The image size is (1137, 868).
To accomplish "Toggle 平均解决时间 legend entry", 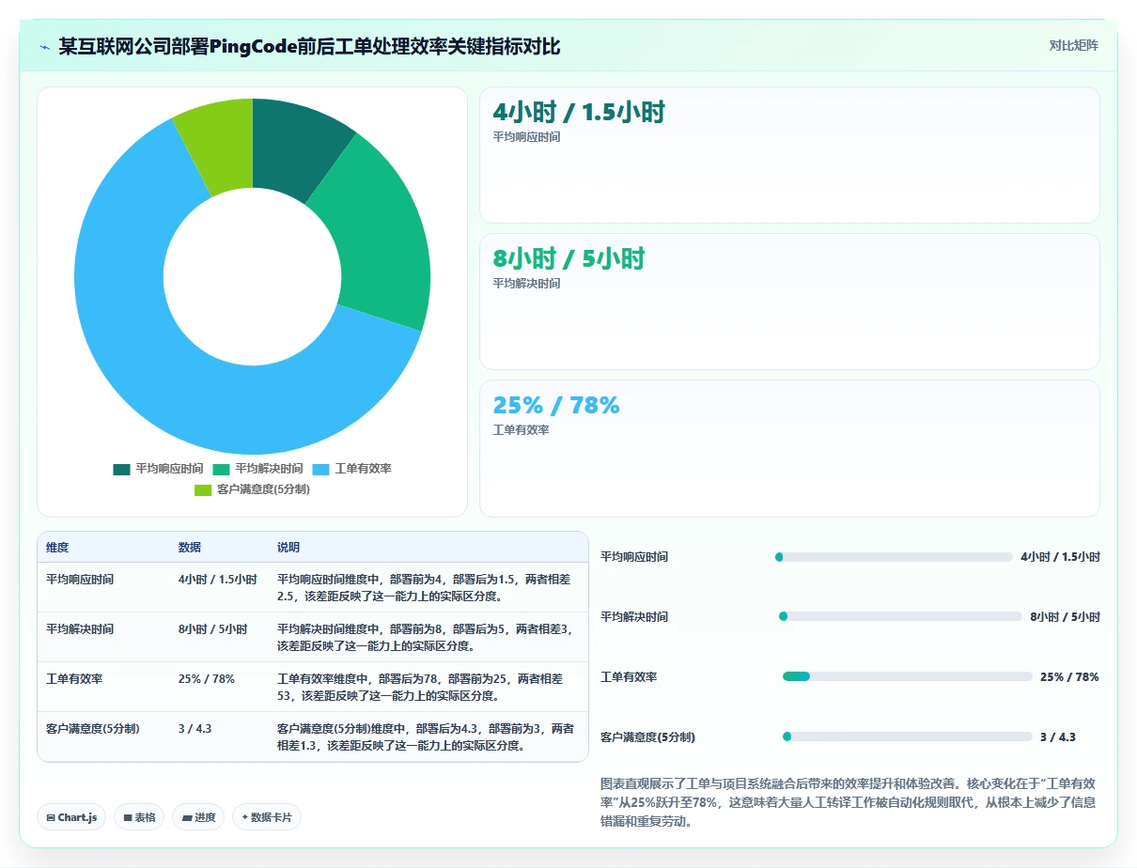I will 257,469.
